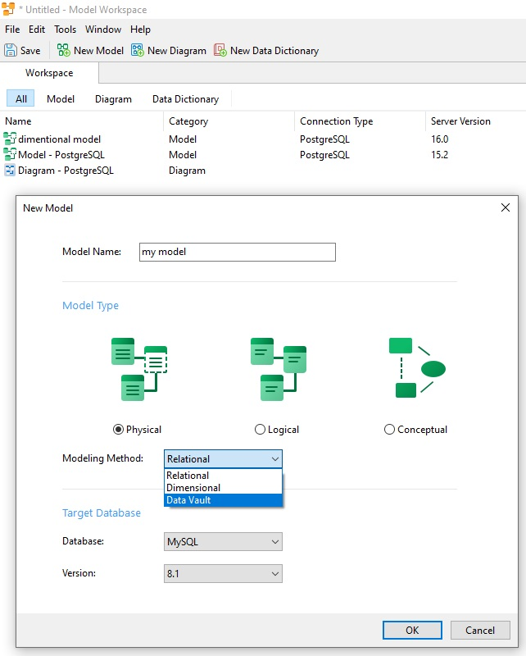The height and width of the screenshot is (656, 526).
Task: Open the Tools menu
Action: (x=66, y=30)
